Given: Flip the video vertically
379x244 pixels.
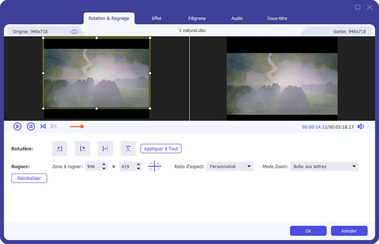Looking at the screenshot, I should [x=128, y=149].
